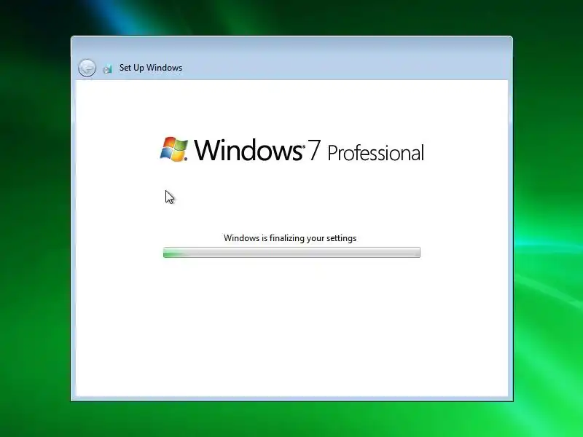Click the "Set Up Windows" title text
Screen dimensions: 583x437
[151, 68]
